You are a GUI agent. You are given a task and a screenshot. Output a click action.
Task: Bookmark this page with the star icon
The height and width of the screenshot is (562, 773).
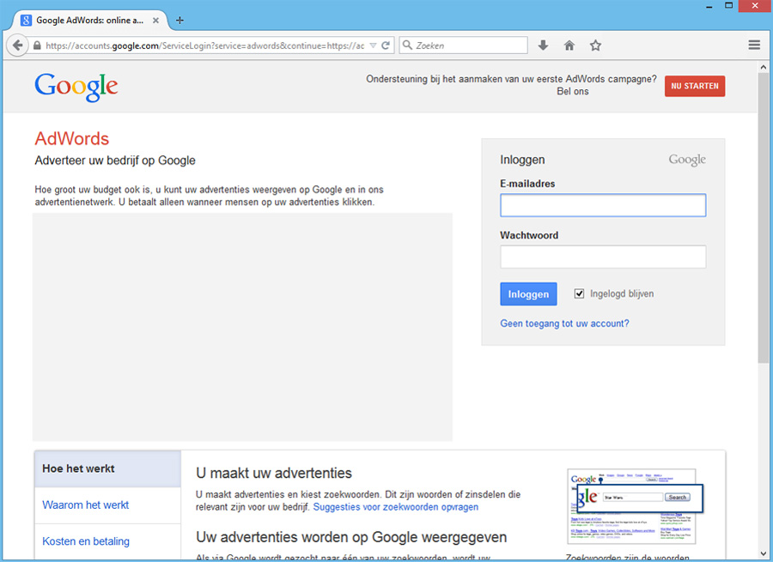pyautogui.click(x=595, y=45)
